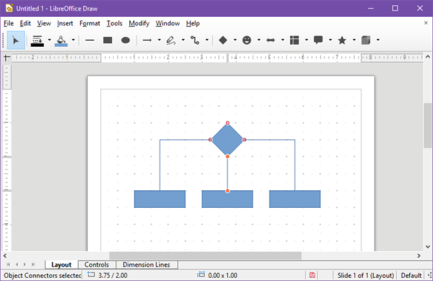433x281 pixels.
Task: Pick the Symbol Shapes smiley tool
Action: pyautogui.click(x=247, y=40)
